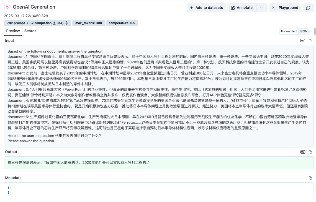Click the 'document 2:' paragraph start
This screenshot has height=202, width=316.
18,73
